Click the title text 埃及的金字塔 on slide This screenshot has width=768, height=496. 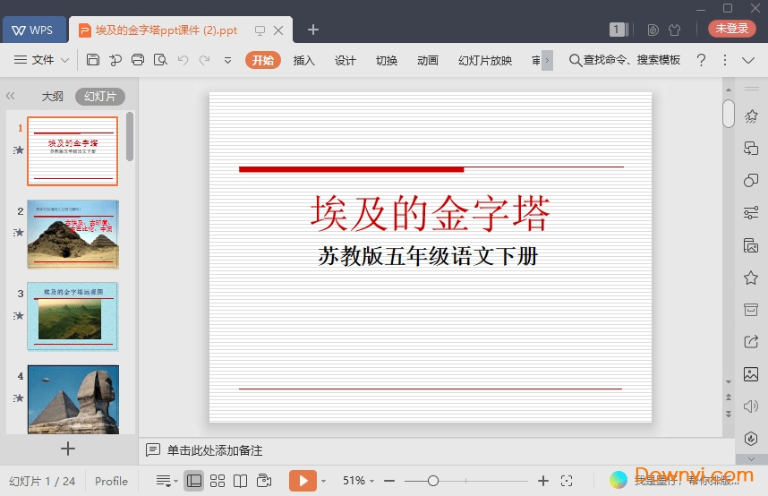point(430,213)
